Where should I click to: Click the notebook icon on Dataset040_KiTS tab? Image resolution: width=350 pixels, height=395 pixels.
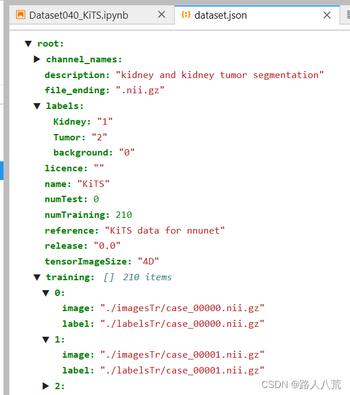click(x=20, y=15)
